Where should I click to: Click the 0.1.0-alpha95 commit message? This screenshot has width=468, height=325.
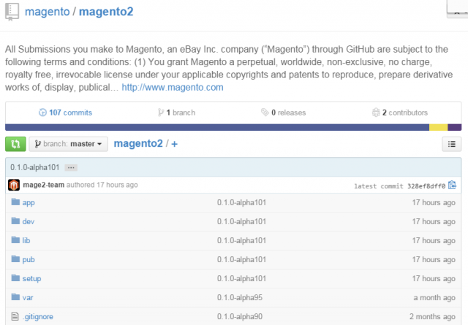pyautogui.click(x=240, y=297)
